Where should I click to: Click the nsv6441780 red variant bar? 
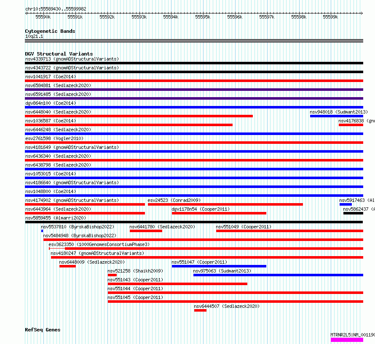click(146, 231)
